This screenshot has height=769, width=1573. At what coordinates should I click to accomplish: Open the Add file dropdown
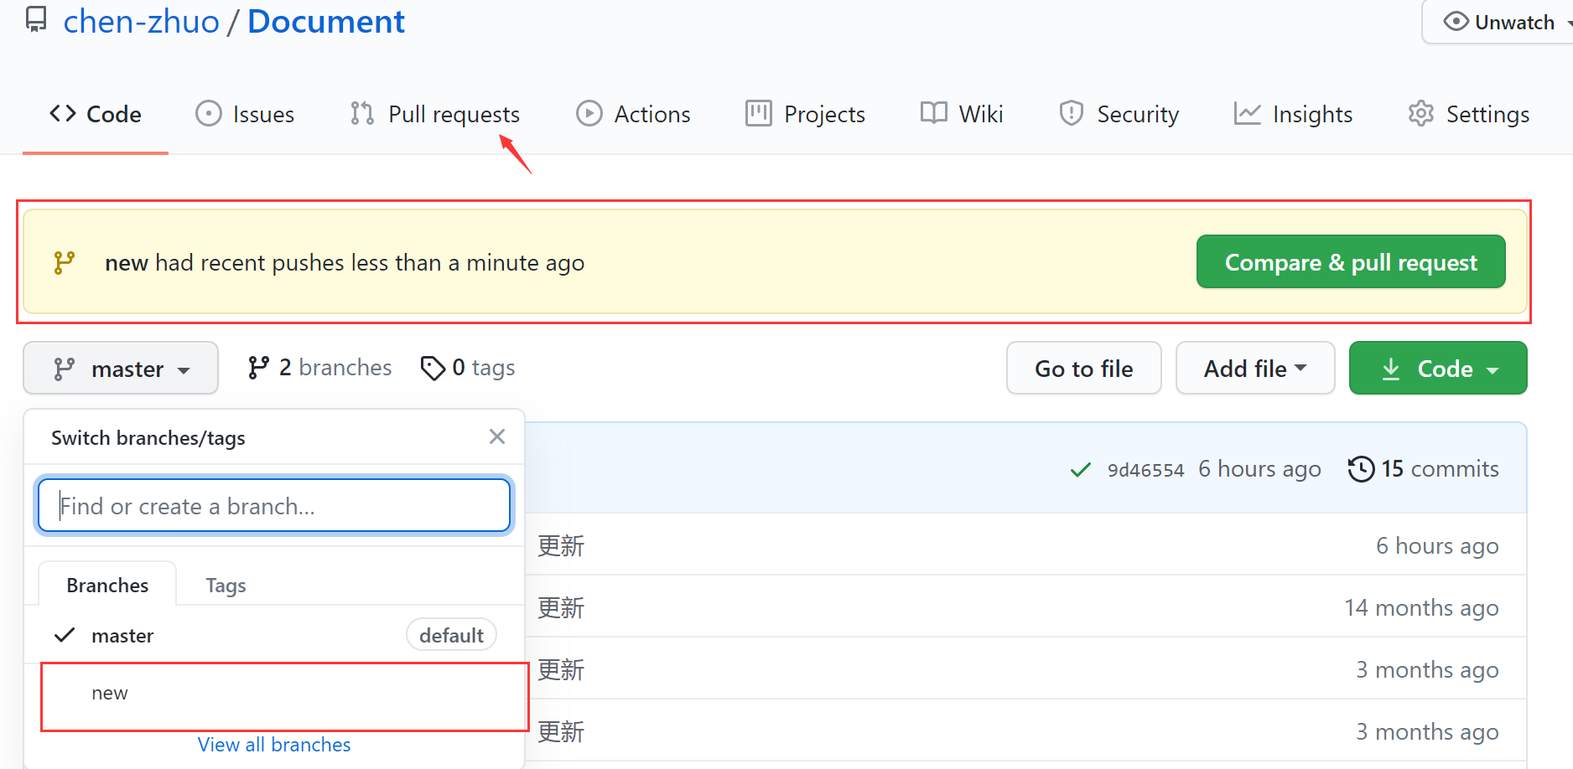coord(1254,369)
